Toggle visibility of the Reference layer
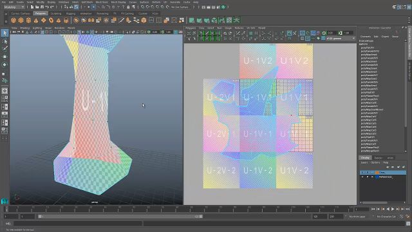Screen dimensions: 412x232 click(362, 177)
